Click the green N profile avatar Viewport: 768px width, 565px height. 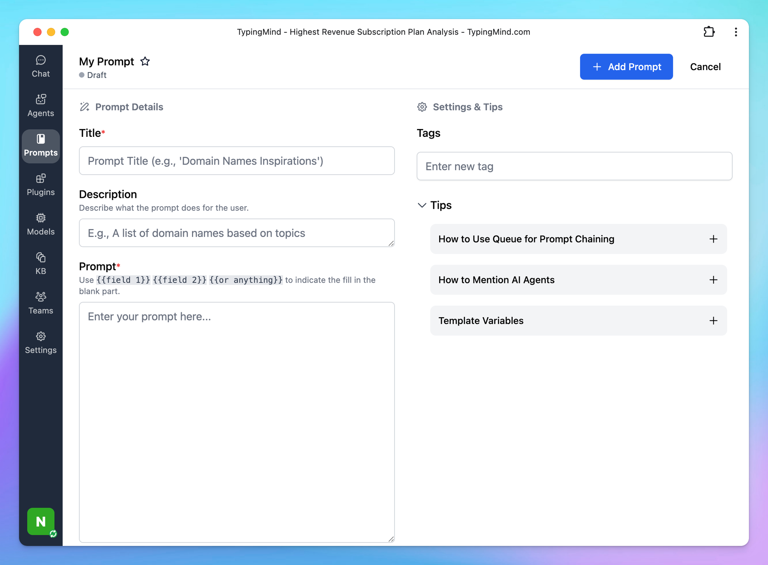(x=40, y=521)
